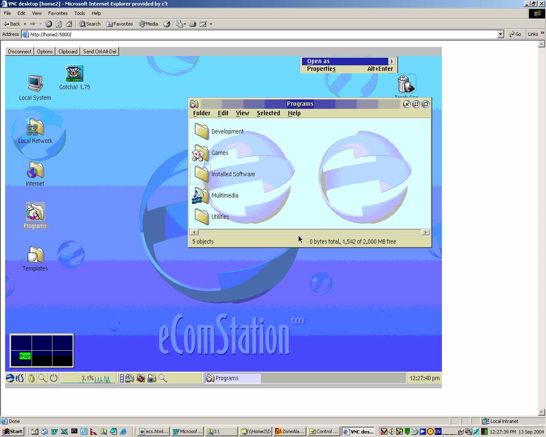Open the Tools menu in Internet Explorer
The image size is (546, 437).
[x=80, y=13]
